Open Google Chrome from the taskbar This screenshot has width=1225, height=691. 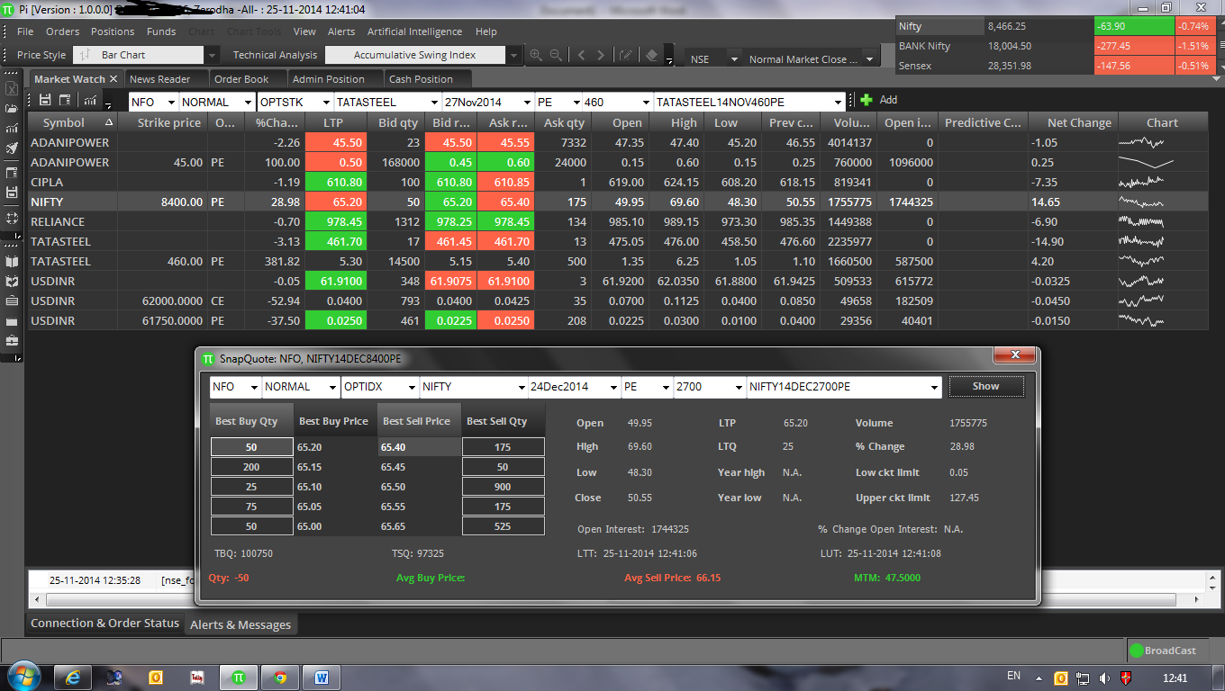point(280,677)
